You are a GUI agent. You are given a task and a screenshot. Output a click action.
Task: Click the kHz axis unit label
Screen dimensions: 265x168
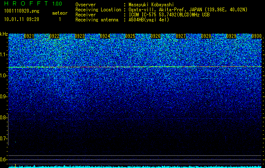click(x=4, y=34)
